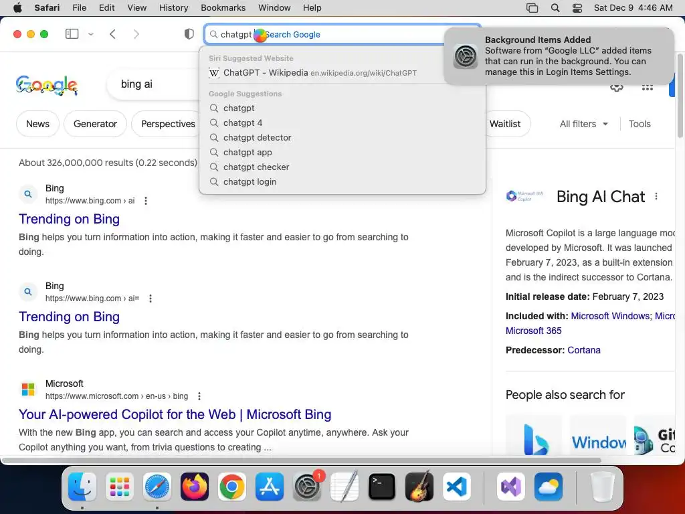Expand the All filters dropdown
The width and height of the screenshot is (685, 514).
(x=583, y=124)
